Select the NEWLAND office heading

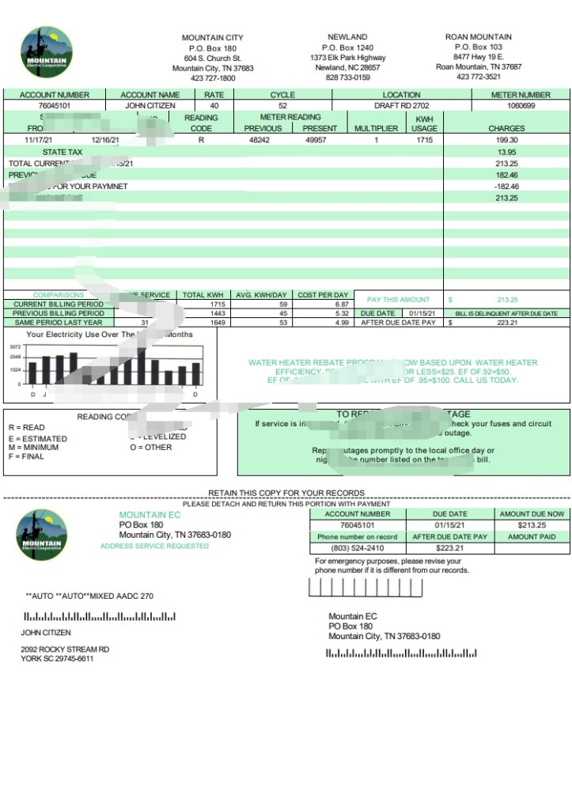(347, 36)
